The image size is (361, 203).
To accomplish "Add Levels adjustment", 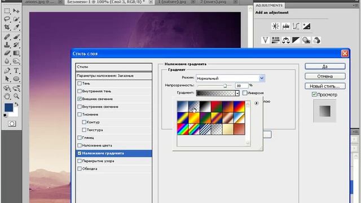I will pos(286,26).
